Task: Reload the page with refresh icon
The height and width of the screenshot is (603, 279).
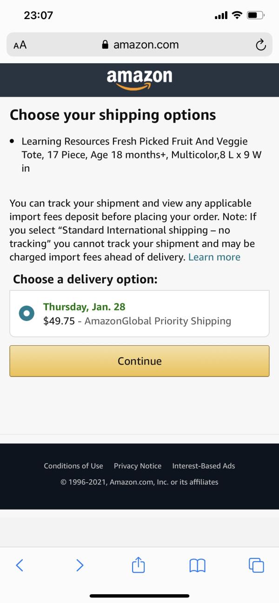Action: (261, 45)
